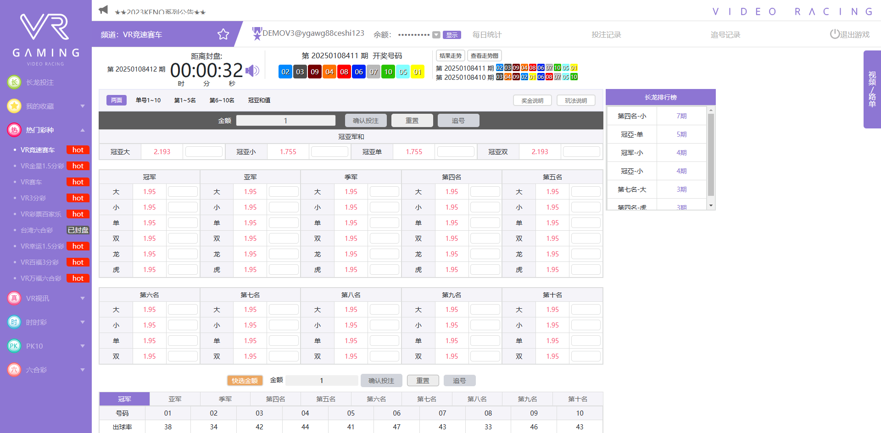Open the 投注记录 link
This screenshot has height=433, width=881.
[x=606, y=35]
